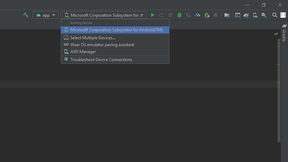
Task: Click the Make Project hammer icon
Action: [x=26, y=15]
